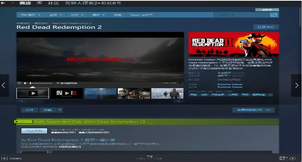
Task: Click the Red Dead Redemption II header image
Action: pyautogui.click(x=234, y=44)
